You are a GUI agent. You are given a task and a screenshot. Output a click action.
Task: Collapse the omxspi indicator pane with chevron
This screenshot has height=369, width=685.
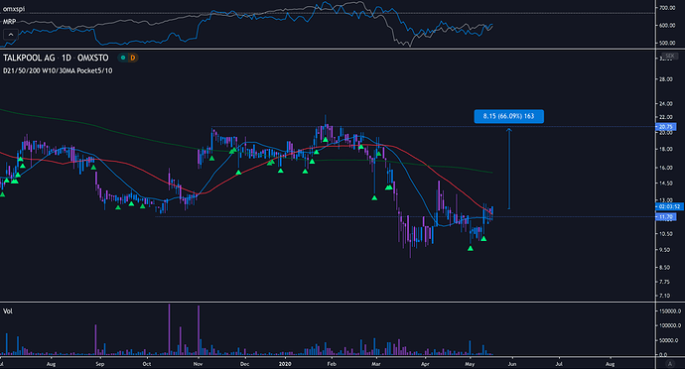point(11,35)
